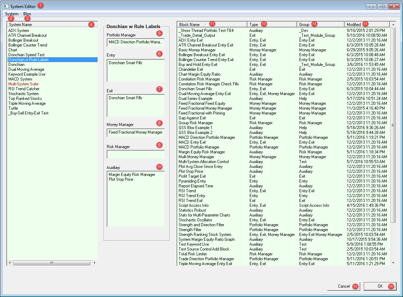Click the empty Risk Manager field
The width and height of the screenshot is (403, 297).
[x=136, y=154]
